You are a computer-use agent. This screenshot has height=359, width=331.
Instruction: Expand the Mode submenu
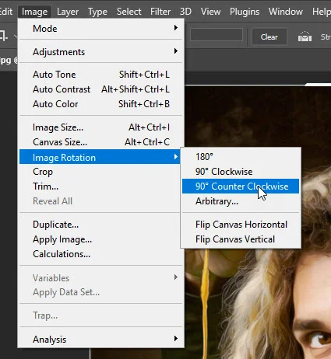(100, 29)
